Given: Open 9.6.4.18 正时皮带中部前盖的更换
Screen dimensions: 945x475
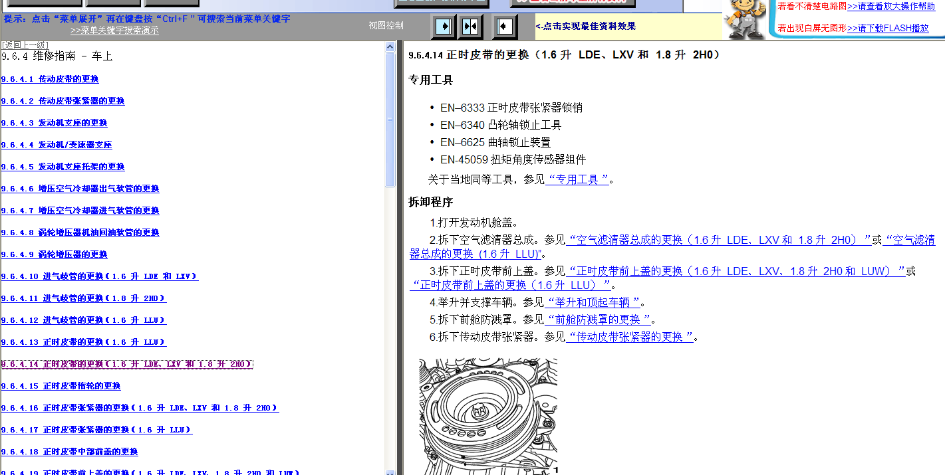Looking at the screenshot, I should tap(69, 452).
